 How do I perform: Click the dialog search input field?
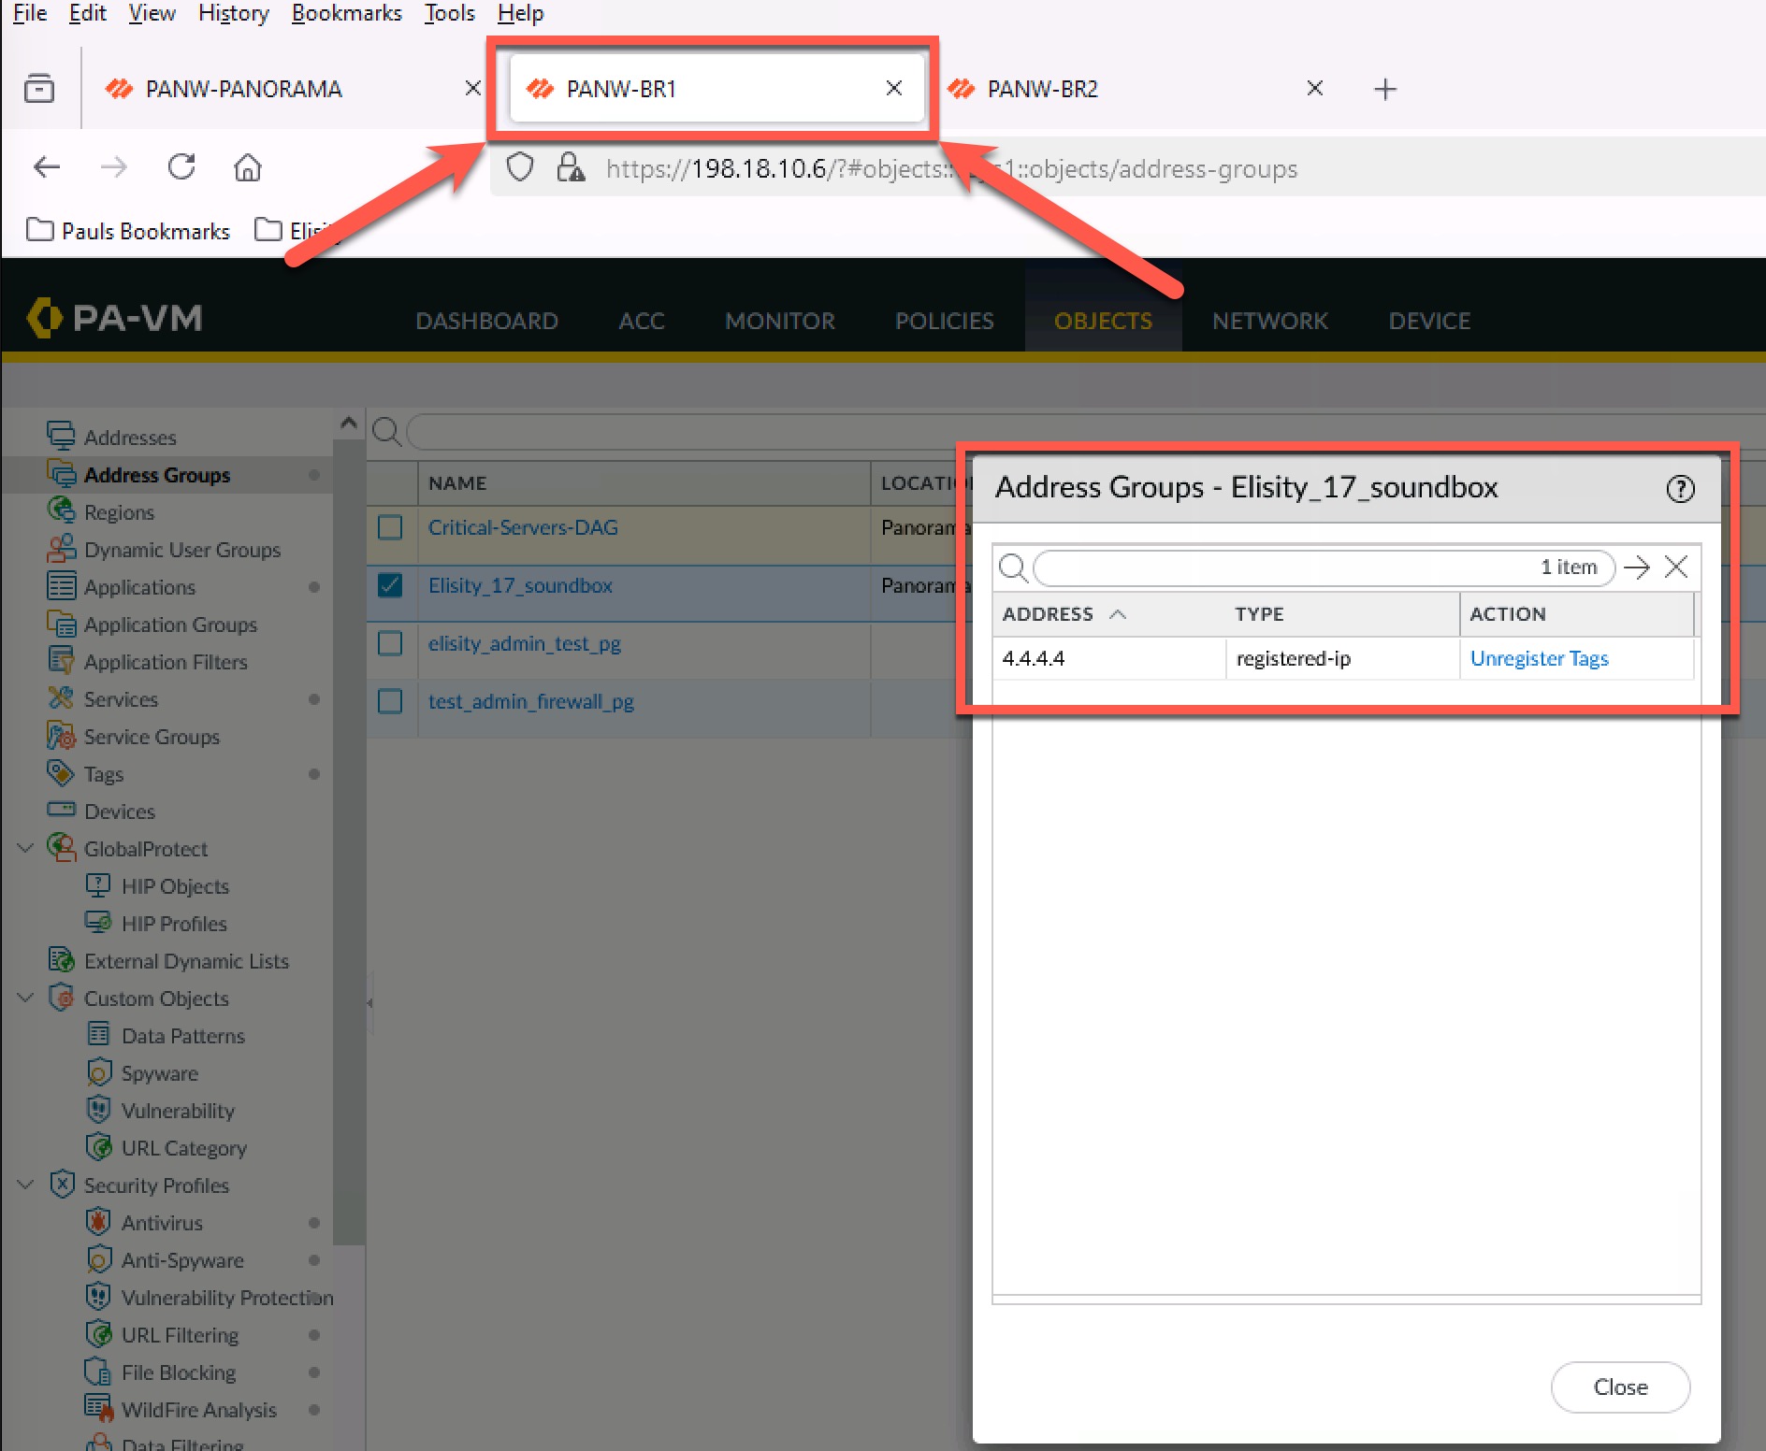coord(1324,567)
